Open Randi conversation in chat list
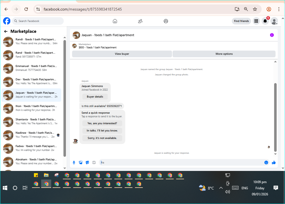Screen dimensions: 285x204 point(31,42)
